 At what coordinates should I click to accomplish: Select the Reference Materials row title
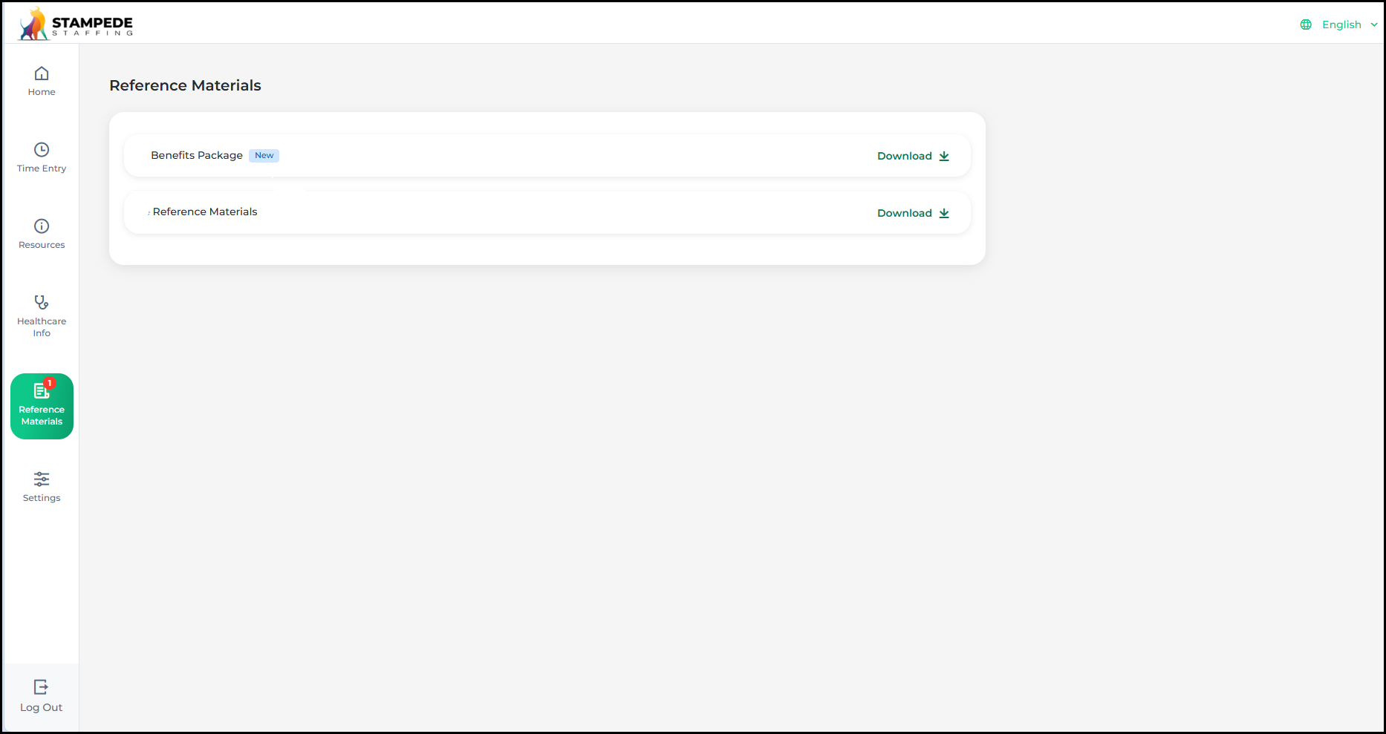205,212
